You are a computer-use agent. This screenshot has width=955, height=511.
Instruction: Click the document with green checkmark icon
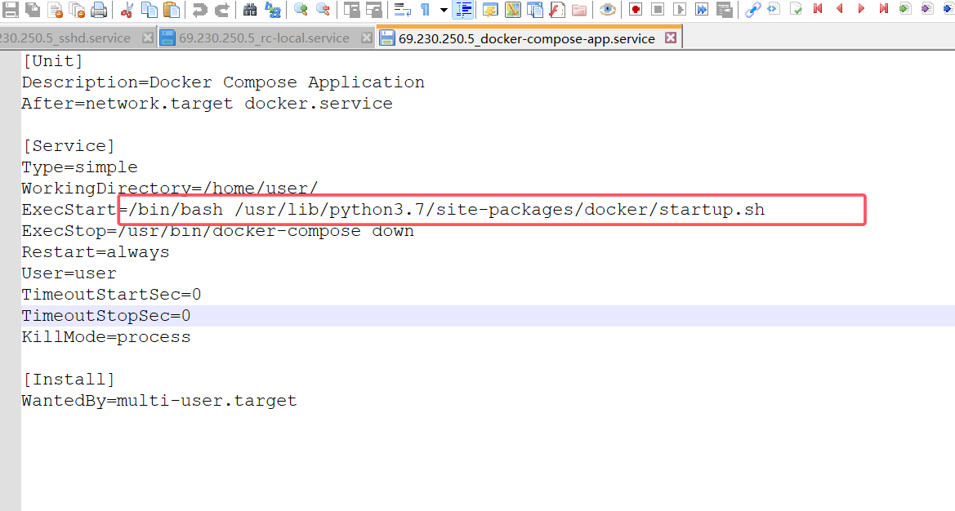coord(796,8)
